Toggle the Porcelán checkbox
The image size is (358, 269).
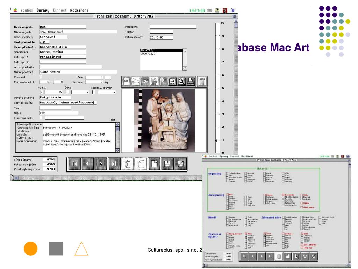click(283, 199)
